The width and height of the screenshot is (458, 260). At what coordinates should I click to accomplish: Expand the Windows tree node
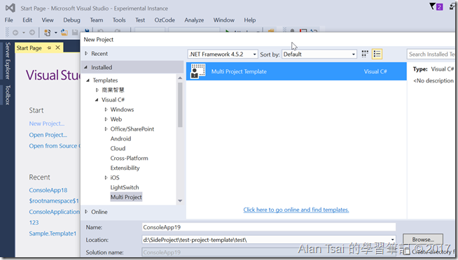106,110
